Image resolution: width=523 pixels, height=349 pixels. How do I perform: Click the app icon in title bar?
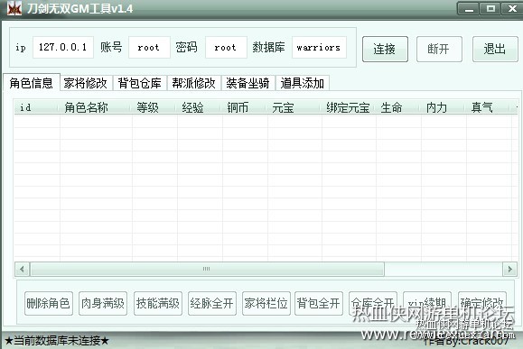click(14, 8)
